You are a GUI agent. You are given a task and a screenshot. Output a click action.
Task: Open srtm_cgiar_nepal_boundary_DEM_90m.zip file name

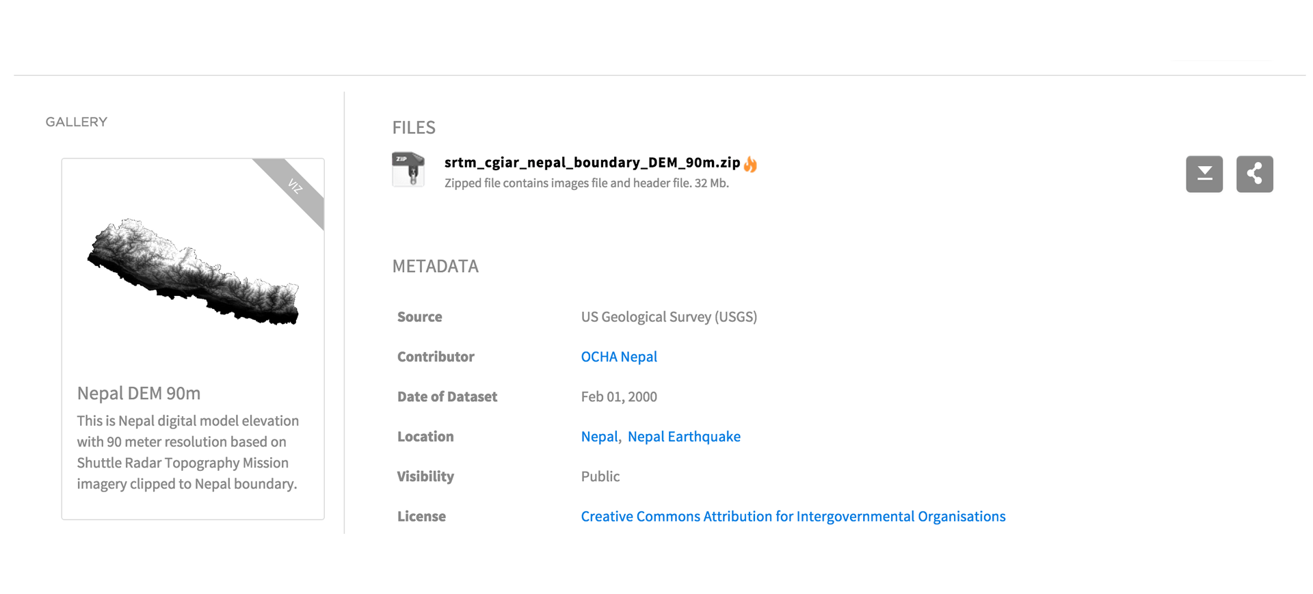tap(592, 163)
